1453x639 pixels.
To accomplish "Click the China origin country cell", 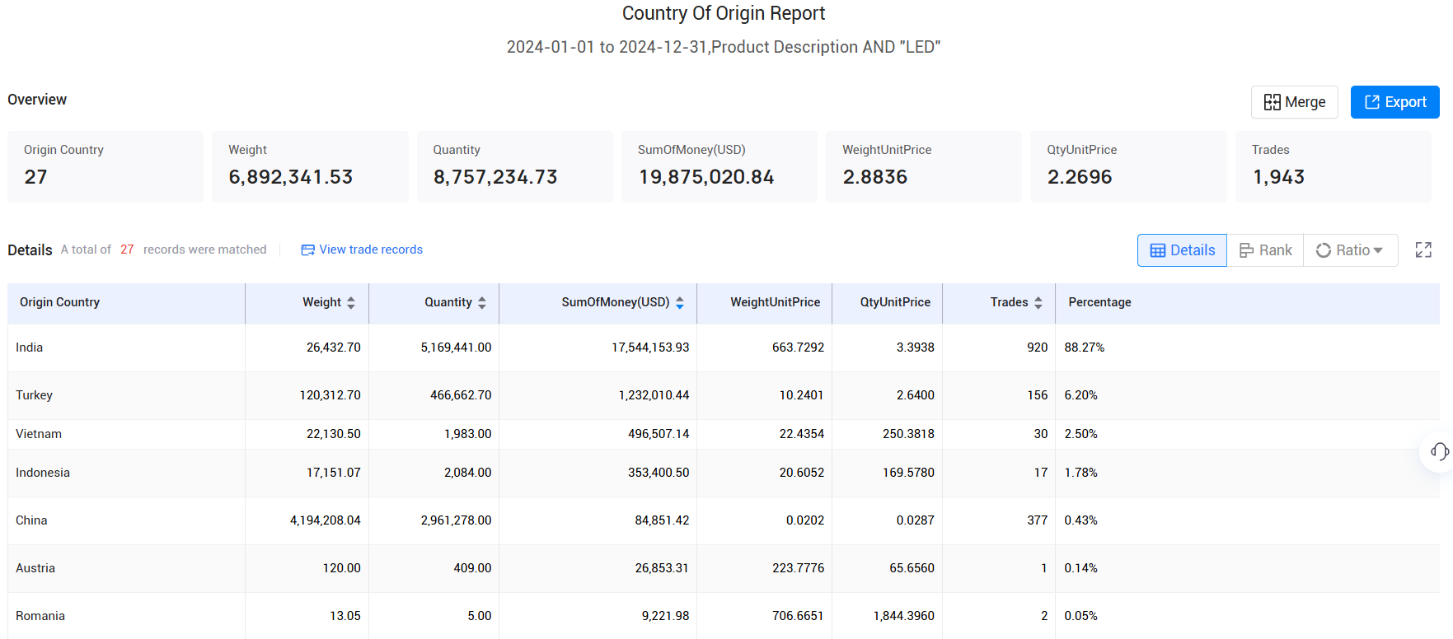I will [32, 520].
